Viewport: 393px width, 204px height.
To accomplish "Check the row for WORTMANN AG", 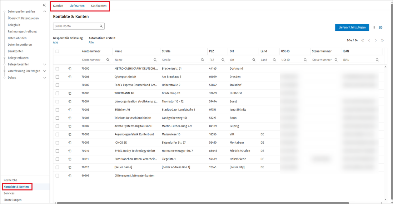I will [58, 93].
